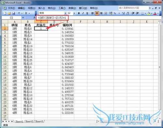Apply fill color to cell
Image resolution: width=163 pixels, height=128 pixels.
click(x=149, y=13)
